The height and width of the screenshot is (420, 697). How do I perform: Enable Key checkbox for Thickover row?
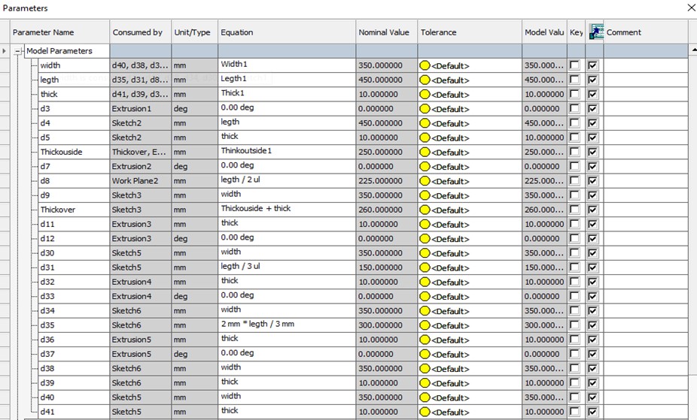[x=575, y=210]
